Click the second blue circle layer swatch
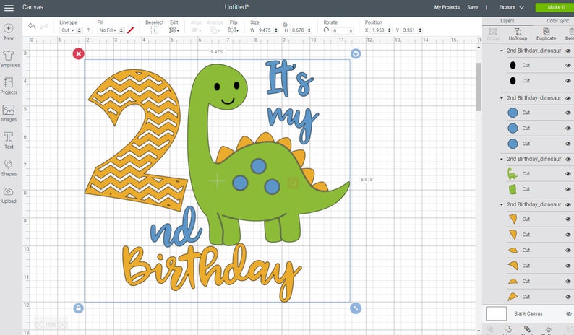The height and width of the screenshot is (335, 574). click(x=513, y=129)
